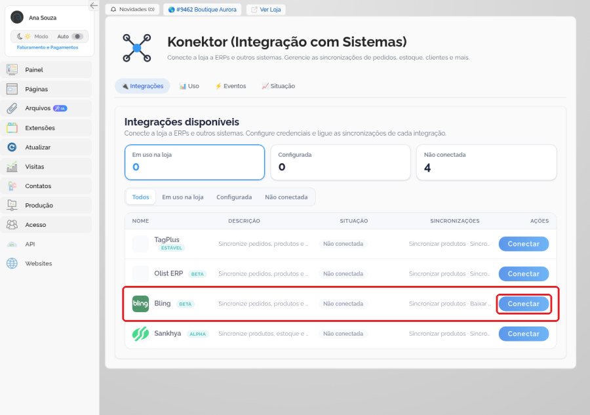Viewport: 590px width, 415px height.
Task: Click the Sankhya integration name
Action: [x=167, y=333]
